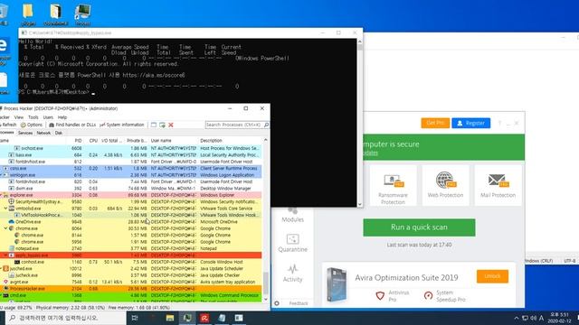This screenshot has height=325, width=579.
Task: Select the notepad.exe process row
Action: click(x=130, y=248)
